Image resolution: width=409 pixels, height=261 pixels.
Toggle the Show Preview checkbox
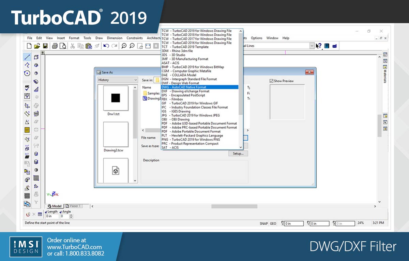(271, 81)
